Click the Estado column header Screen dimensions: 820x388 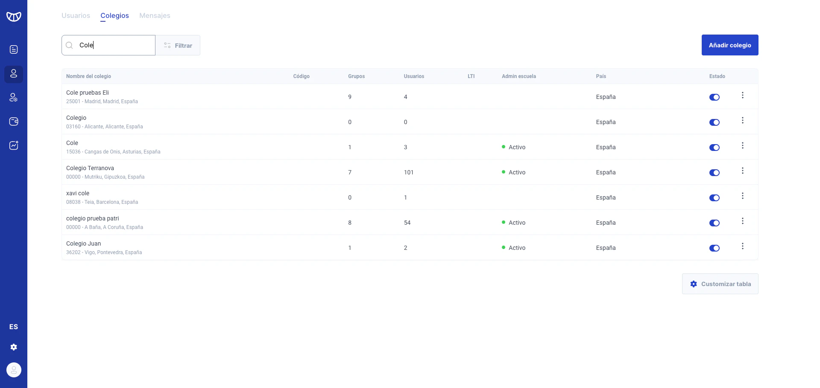(x=717, y=76)
